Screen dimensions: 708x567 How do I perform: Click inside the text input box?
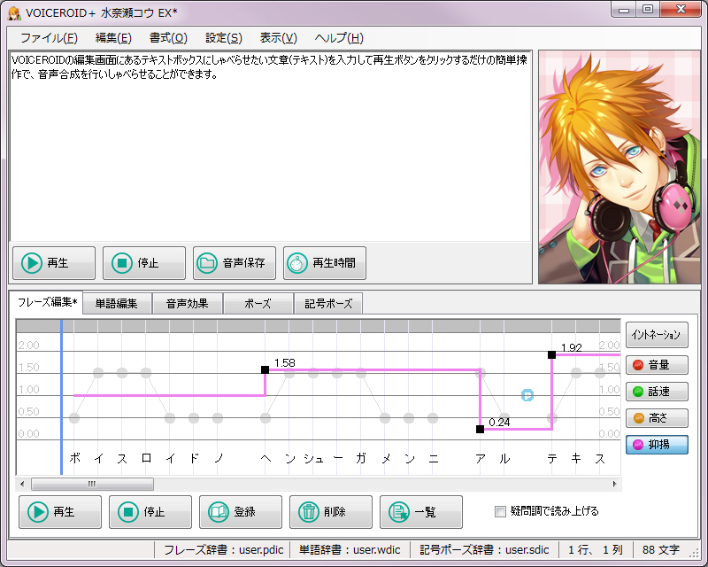(270, 146)
